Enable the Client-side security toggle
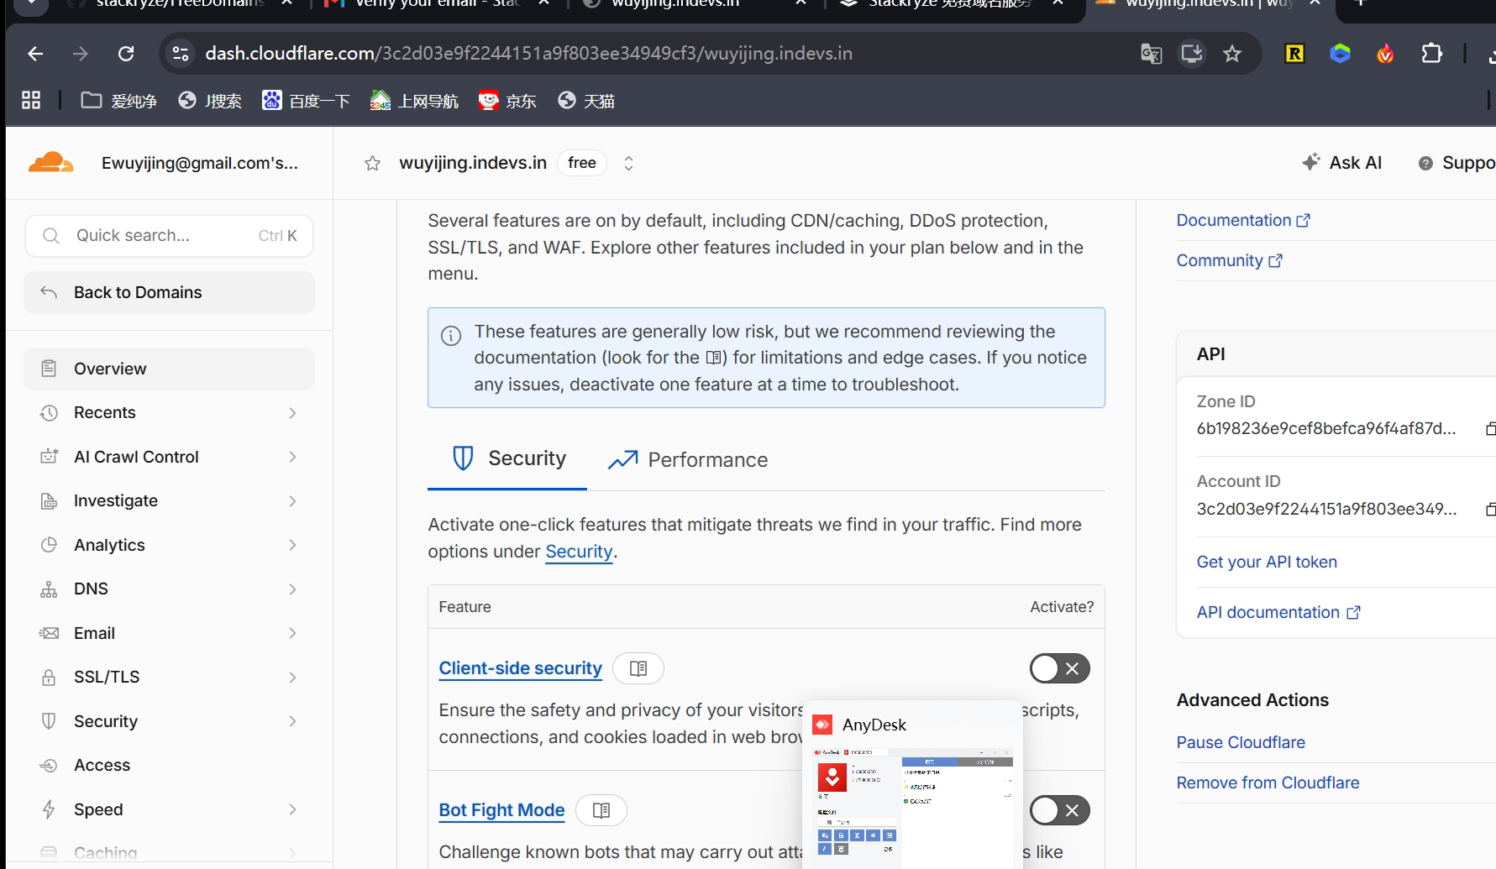Screen dimensions: 1496x869 [1060, 668]
